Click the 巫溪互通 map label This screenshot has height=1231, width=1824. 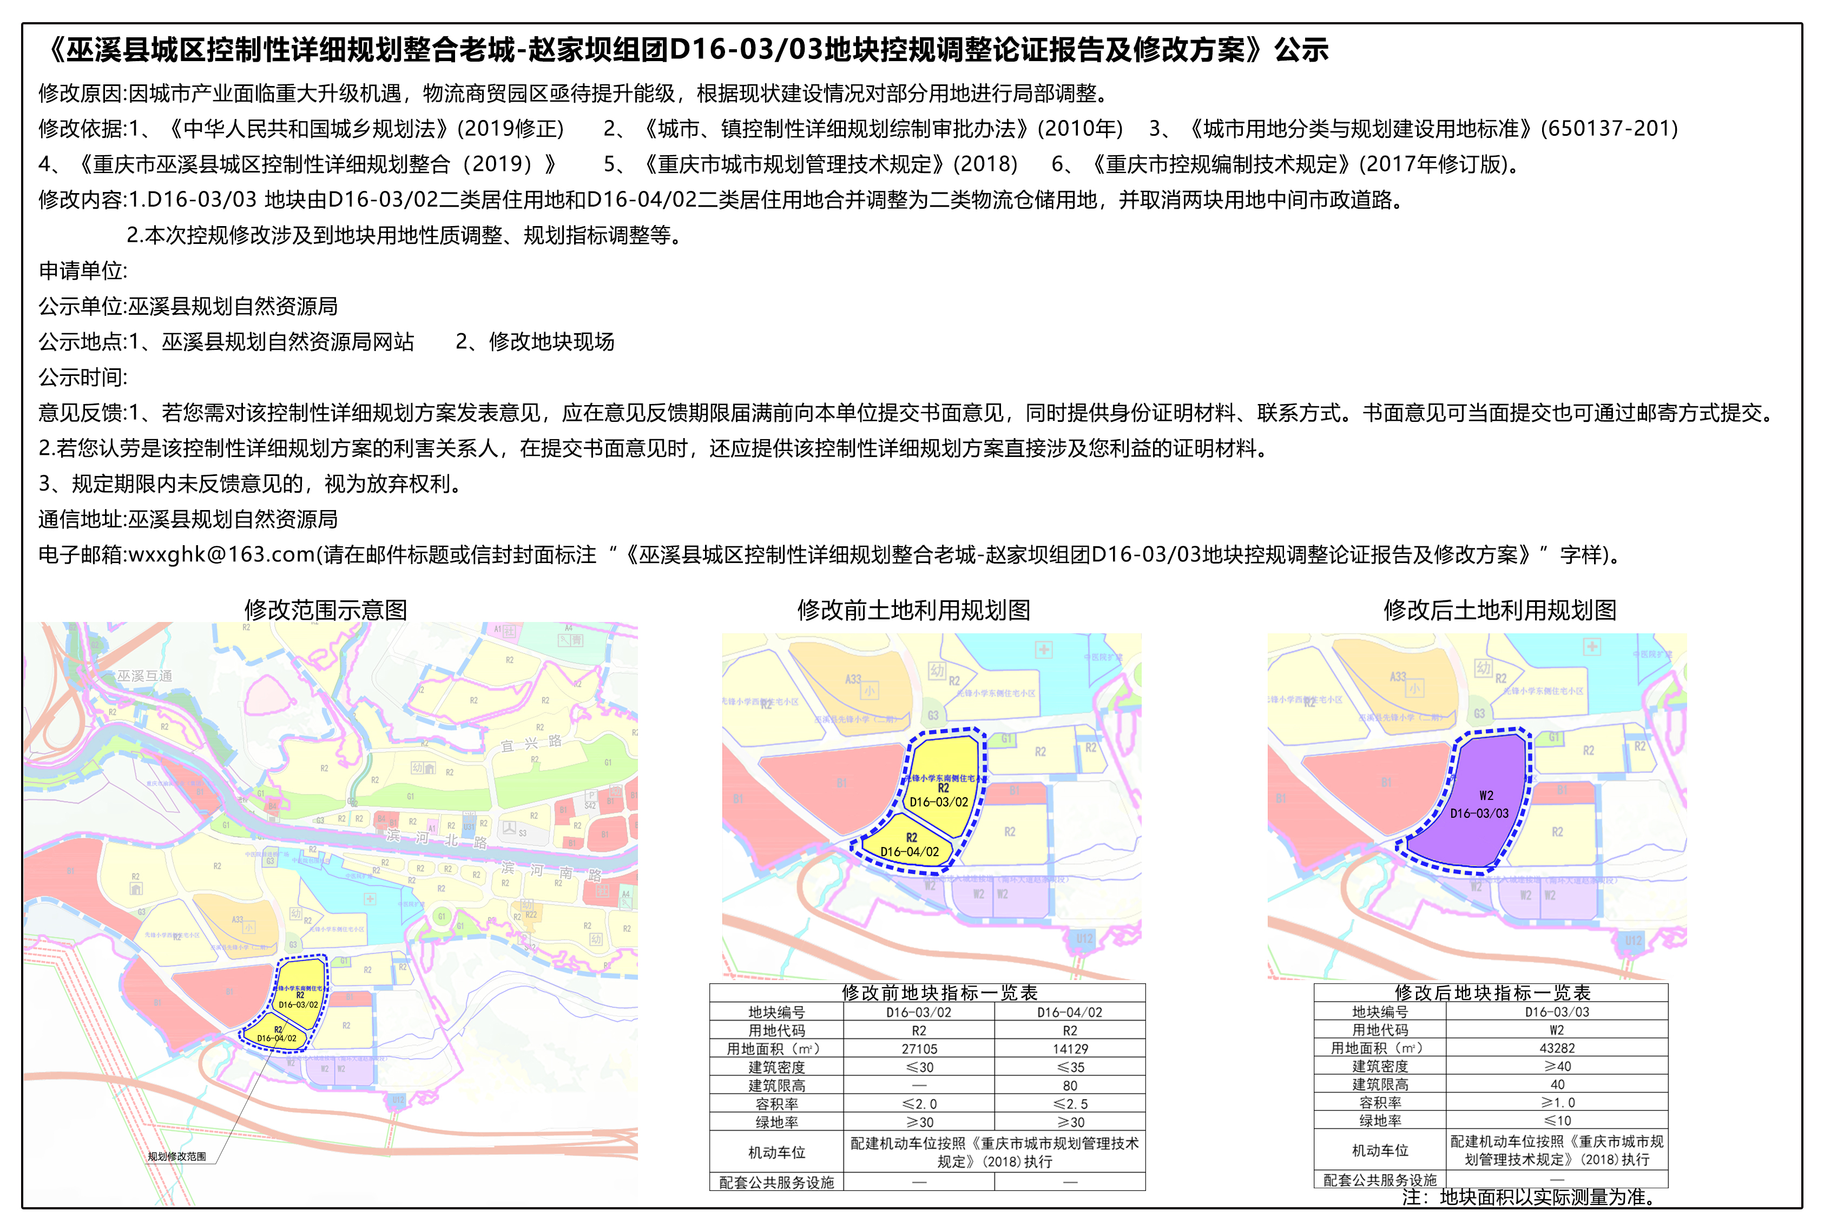pyautogui.click(x=144, y=676)
